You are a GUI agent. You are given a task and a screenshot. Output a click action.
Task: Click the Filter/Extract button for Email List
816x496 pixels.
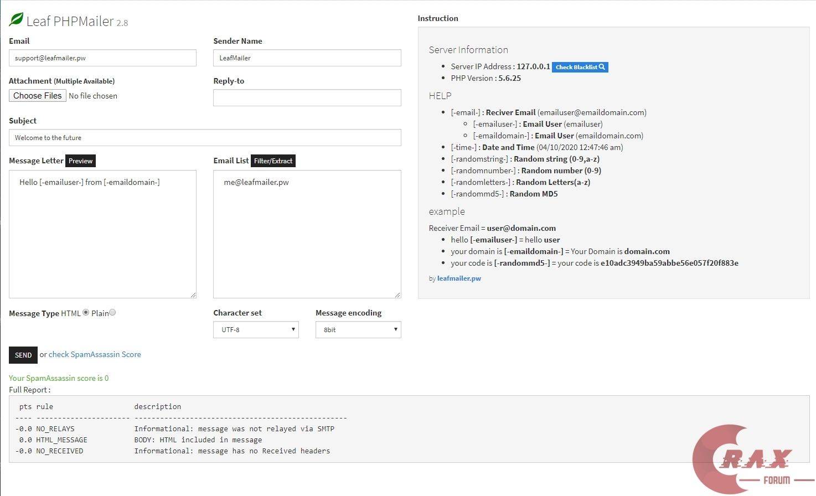[273, 161]
